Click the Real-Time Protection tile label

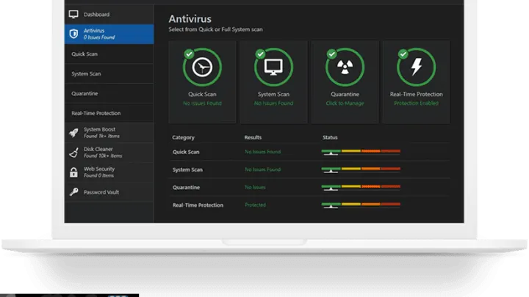(417, 95)
